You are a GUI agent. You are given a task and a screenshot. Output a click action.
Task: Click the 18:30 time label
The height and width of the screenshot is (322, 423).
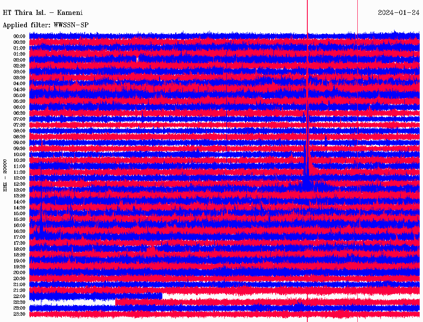[x=19, y=255]
